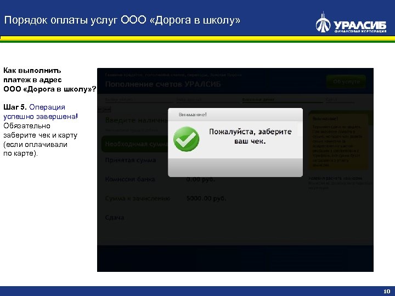Screen dimensions: 395x296
Task: Click the 'Комиссия банка' label
Action: (130, 179)
